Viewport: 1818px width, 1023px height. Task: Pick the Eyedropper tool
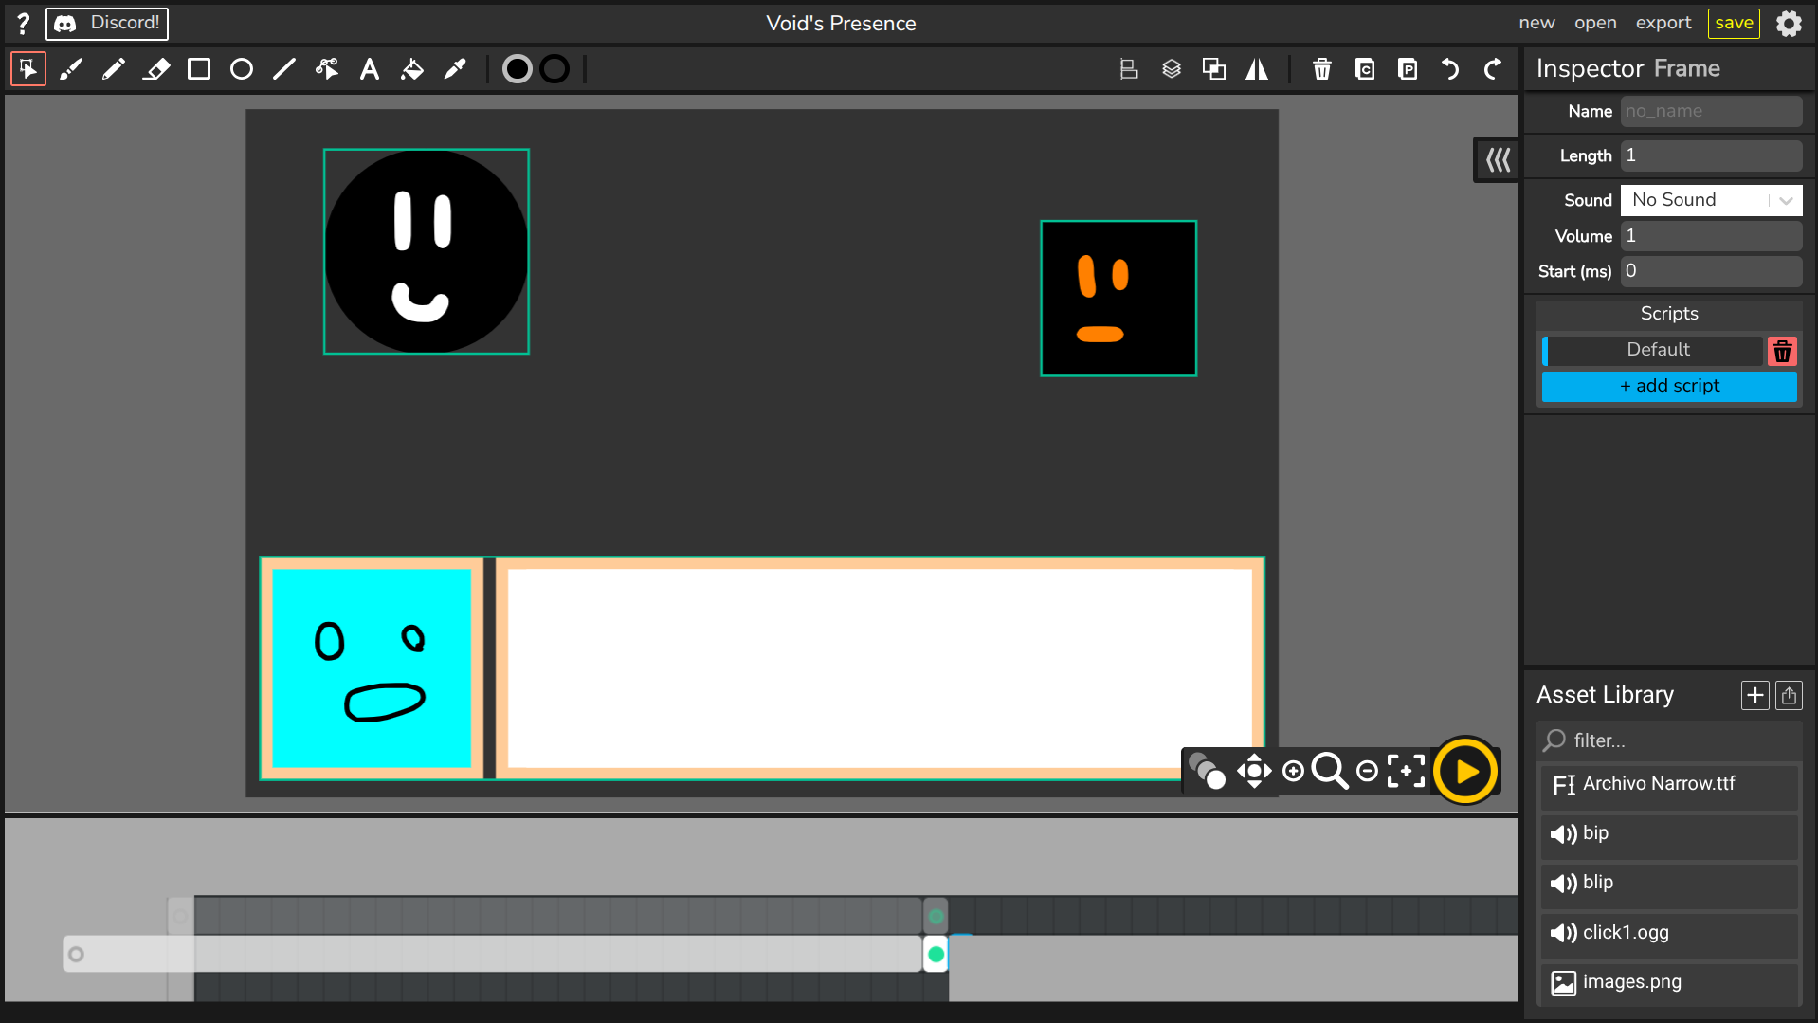click(x=455, y=69)
